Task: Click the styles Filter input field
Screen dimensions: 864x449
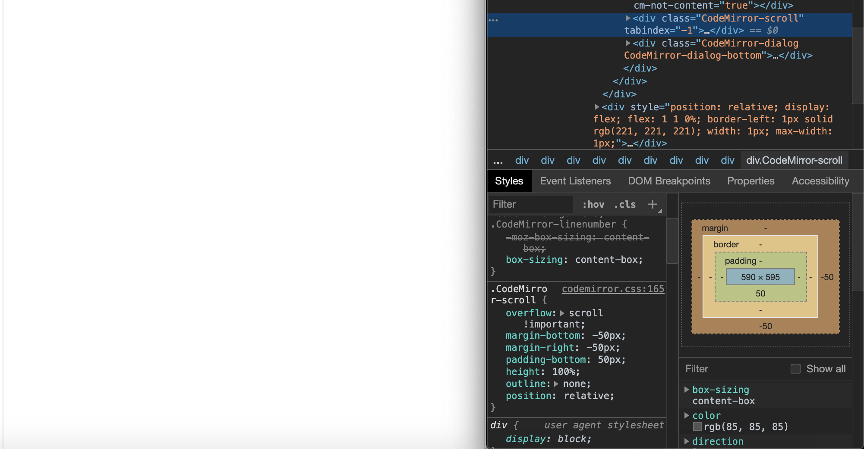Action: [531, 204]
